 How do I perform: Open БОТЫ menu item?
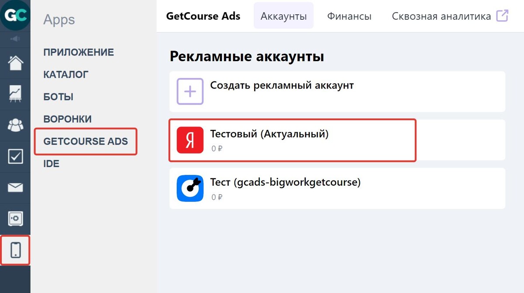[59, 97]
